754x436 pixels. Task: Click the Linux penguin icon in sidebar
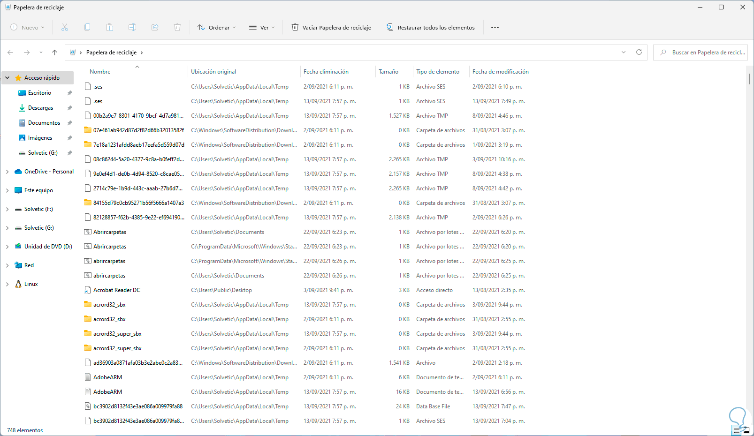pyautogui.click(x=18, y=284)
